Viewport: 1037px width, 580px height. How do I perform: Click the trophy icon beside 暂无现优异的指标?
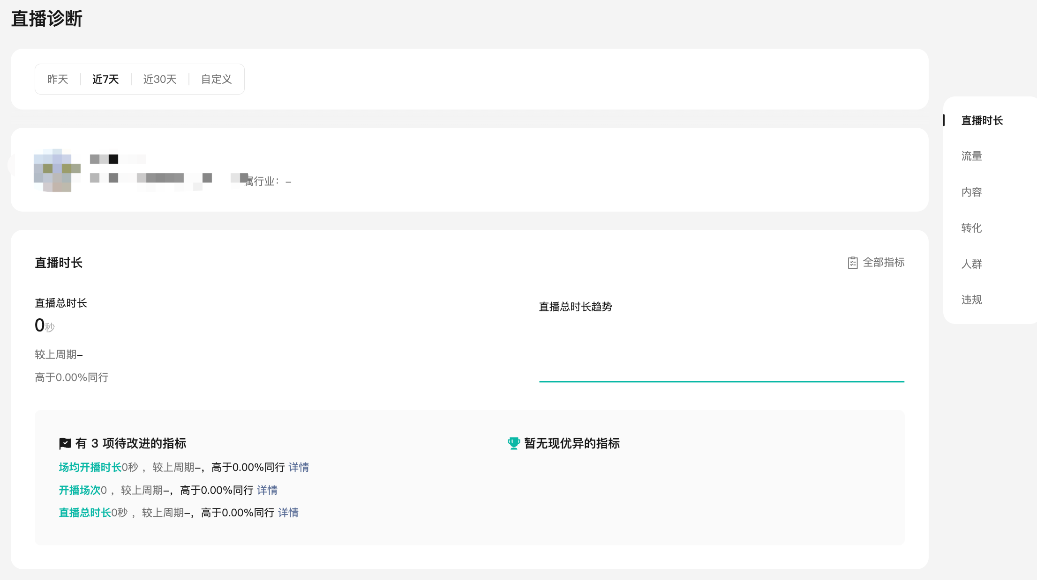(x=514, y=443)
